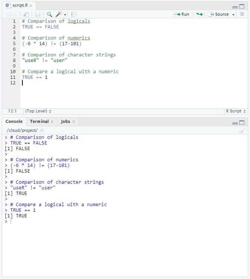Open the document outline icon

point(242,14)
